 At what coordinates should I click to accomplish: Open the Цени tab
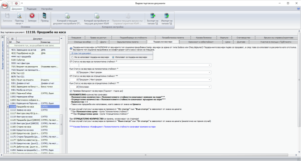click(x=228, y=42)
